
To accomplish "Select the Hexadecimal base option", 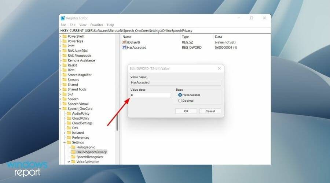I will pos(180,95).
